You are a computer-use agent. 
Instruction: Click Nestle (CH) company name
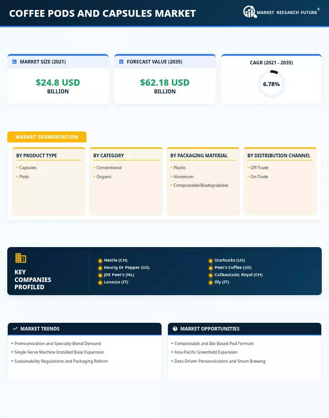coord(115,260)
